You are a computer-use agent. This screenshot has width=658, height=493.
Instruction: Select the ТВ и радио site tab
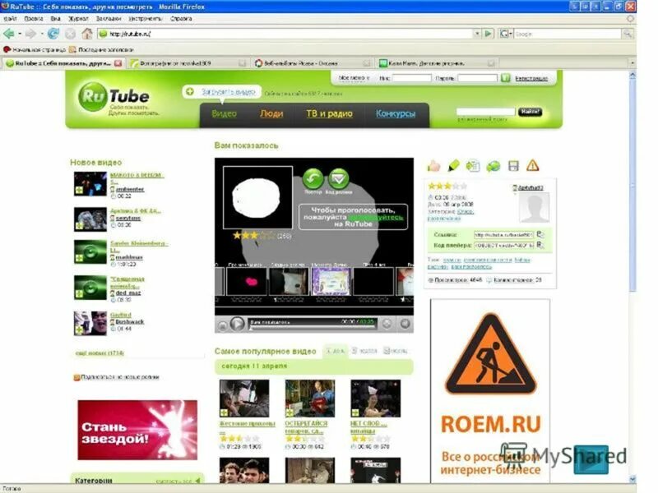point(330,113)
